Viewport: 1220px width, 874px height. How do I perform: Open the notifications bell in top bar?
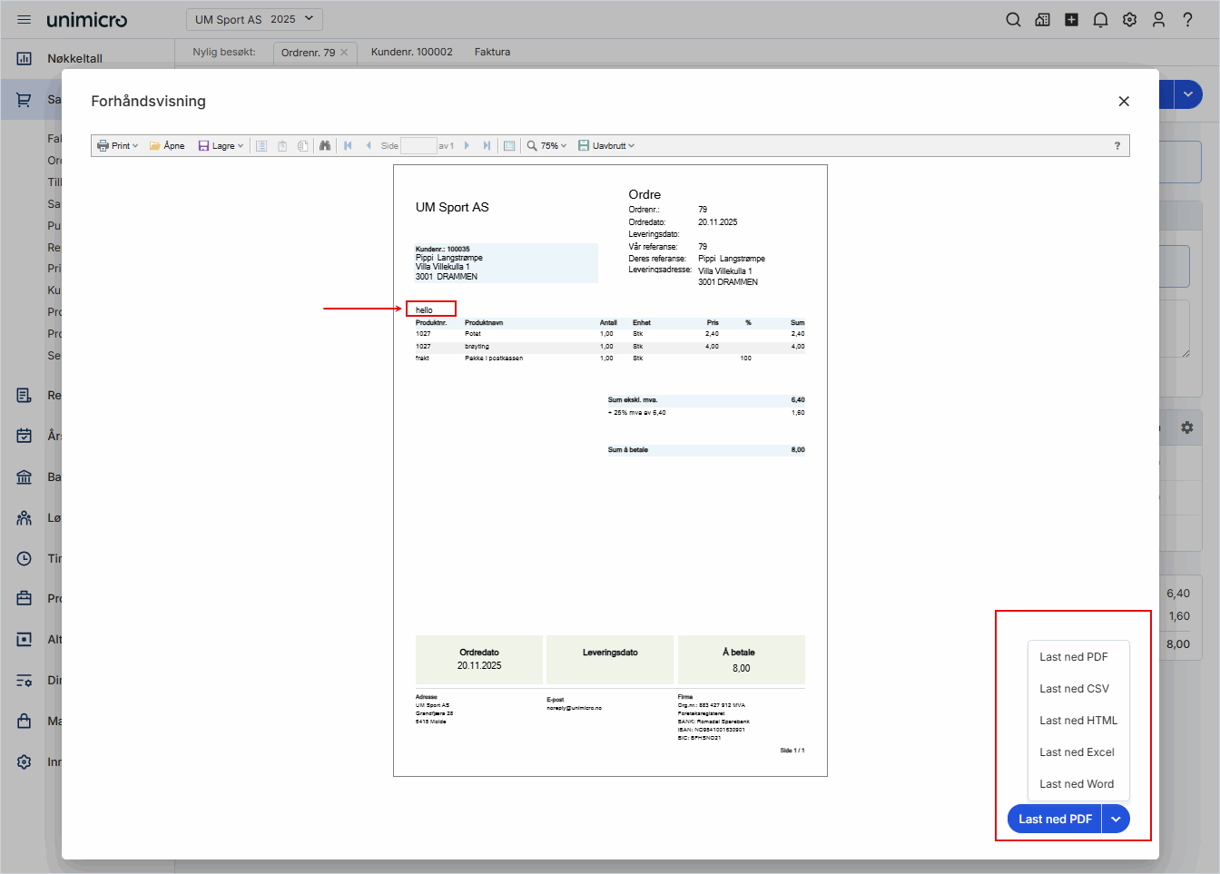tap(1100, 20)
